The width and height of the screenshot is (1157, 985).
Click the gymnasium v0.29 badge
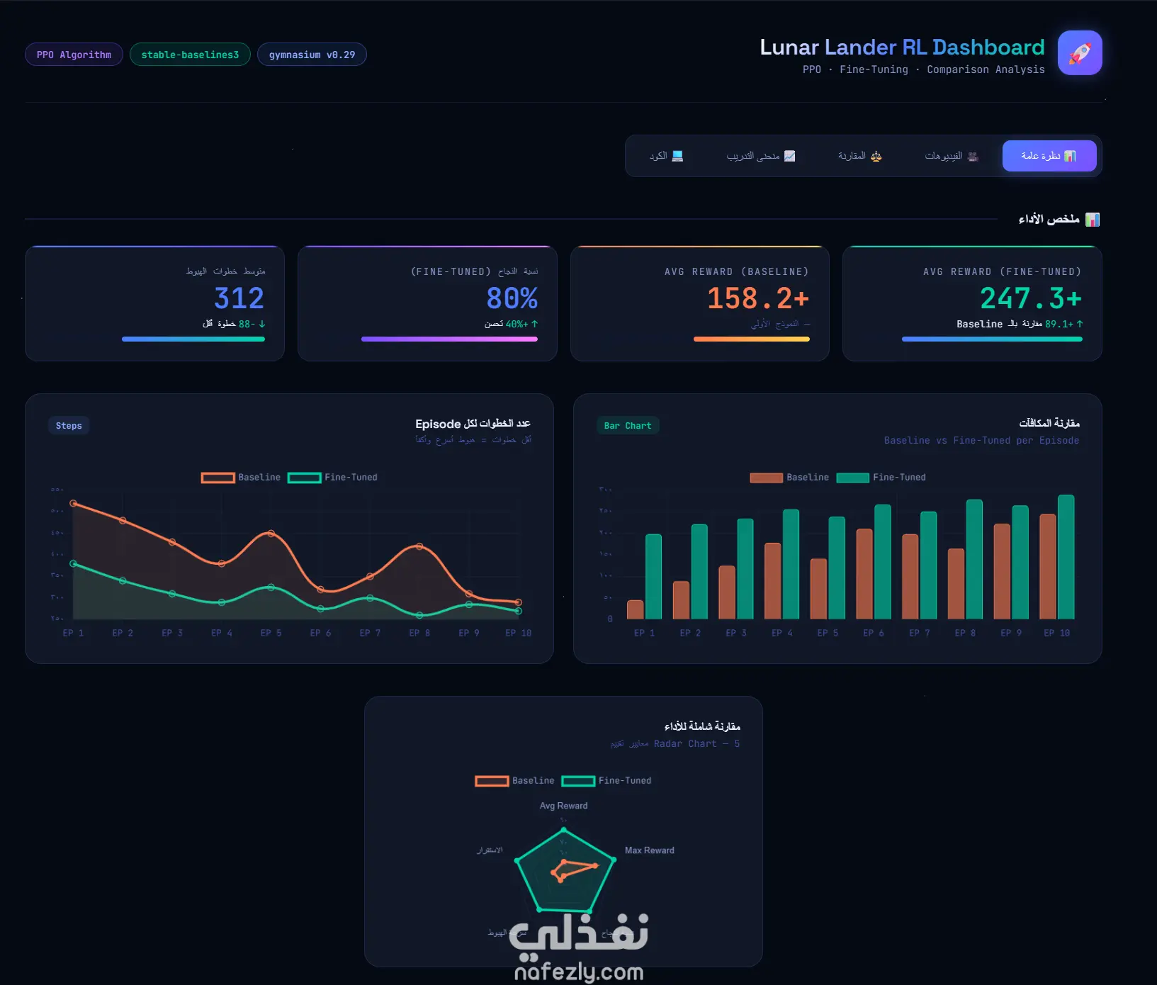click(x=312, y=55)
